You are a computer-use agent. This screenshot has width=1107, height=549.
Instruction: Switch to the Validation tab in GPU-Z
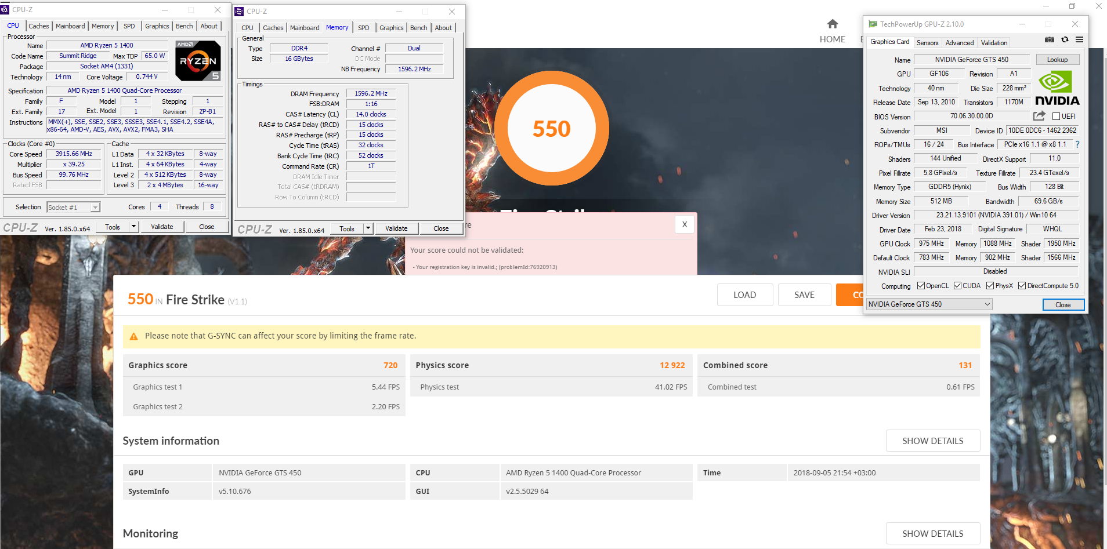(x=994, y=43)
